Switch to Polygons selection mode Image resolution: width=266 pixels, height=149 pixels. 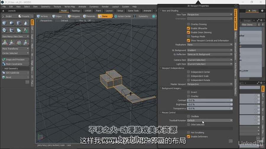coord(74,16)
